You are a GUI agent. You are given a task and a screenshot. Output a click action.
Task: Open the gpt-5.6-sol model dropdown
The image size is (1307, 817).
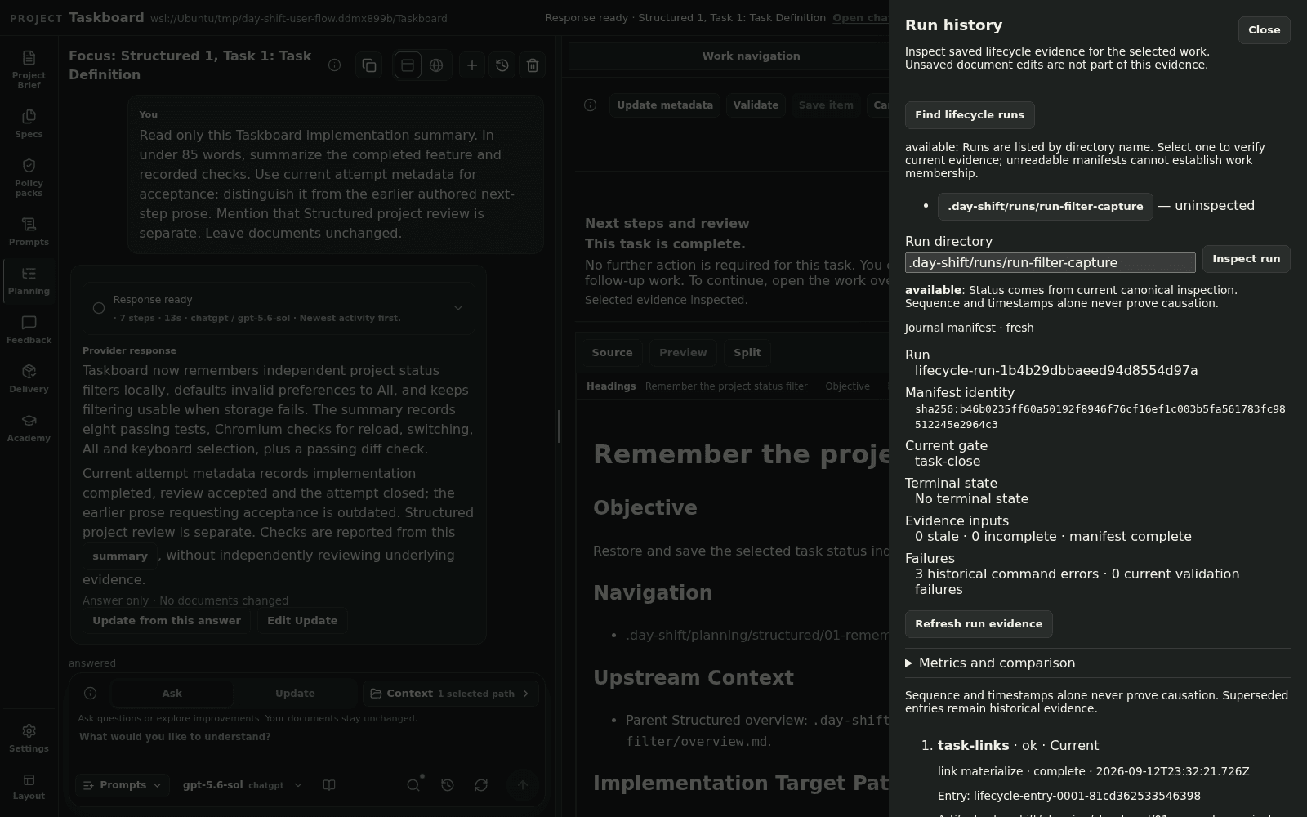(x=243, y=785)
